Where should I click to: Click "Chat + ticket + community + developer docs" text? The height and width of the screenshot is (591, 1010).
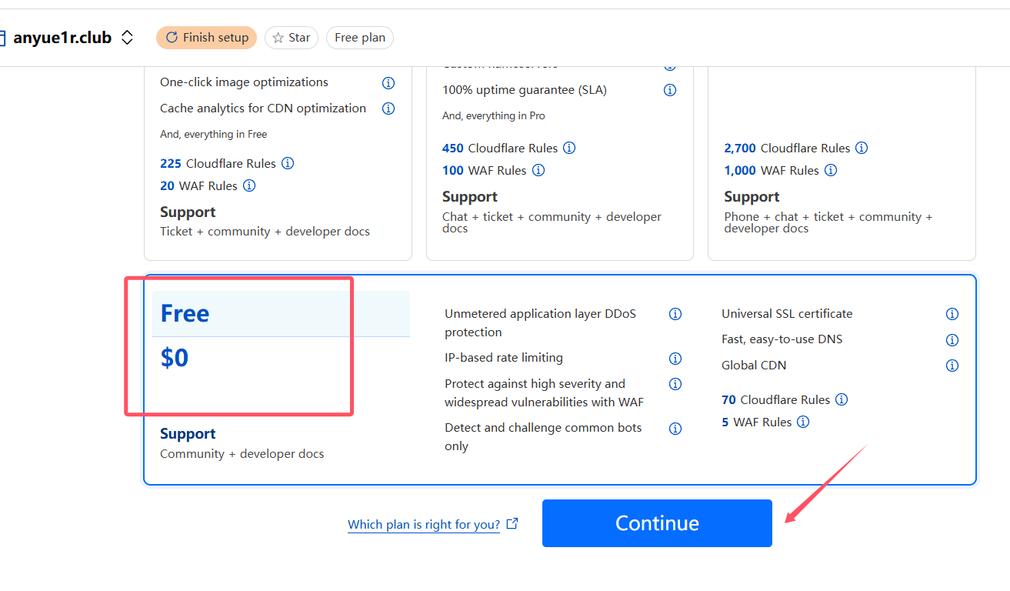552,222
